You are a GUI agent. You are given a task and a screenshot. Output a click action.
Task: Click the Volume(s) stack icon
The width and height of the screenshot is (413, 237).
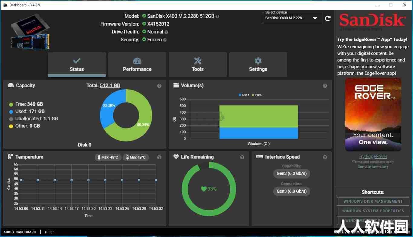(176, 85)
